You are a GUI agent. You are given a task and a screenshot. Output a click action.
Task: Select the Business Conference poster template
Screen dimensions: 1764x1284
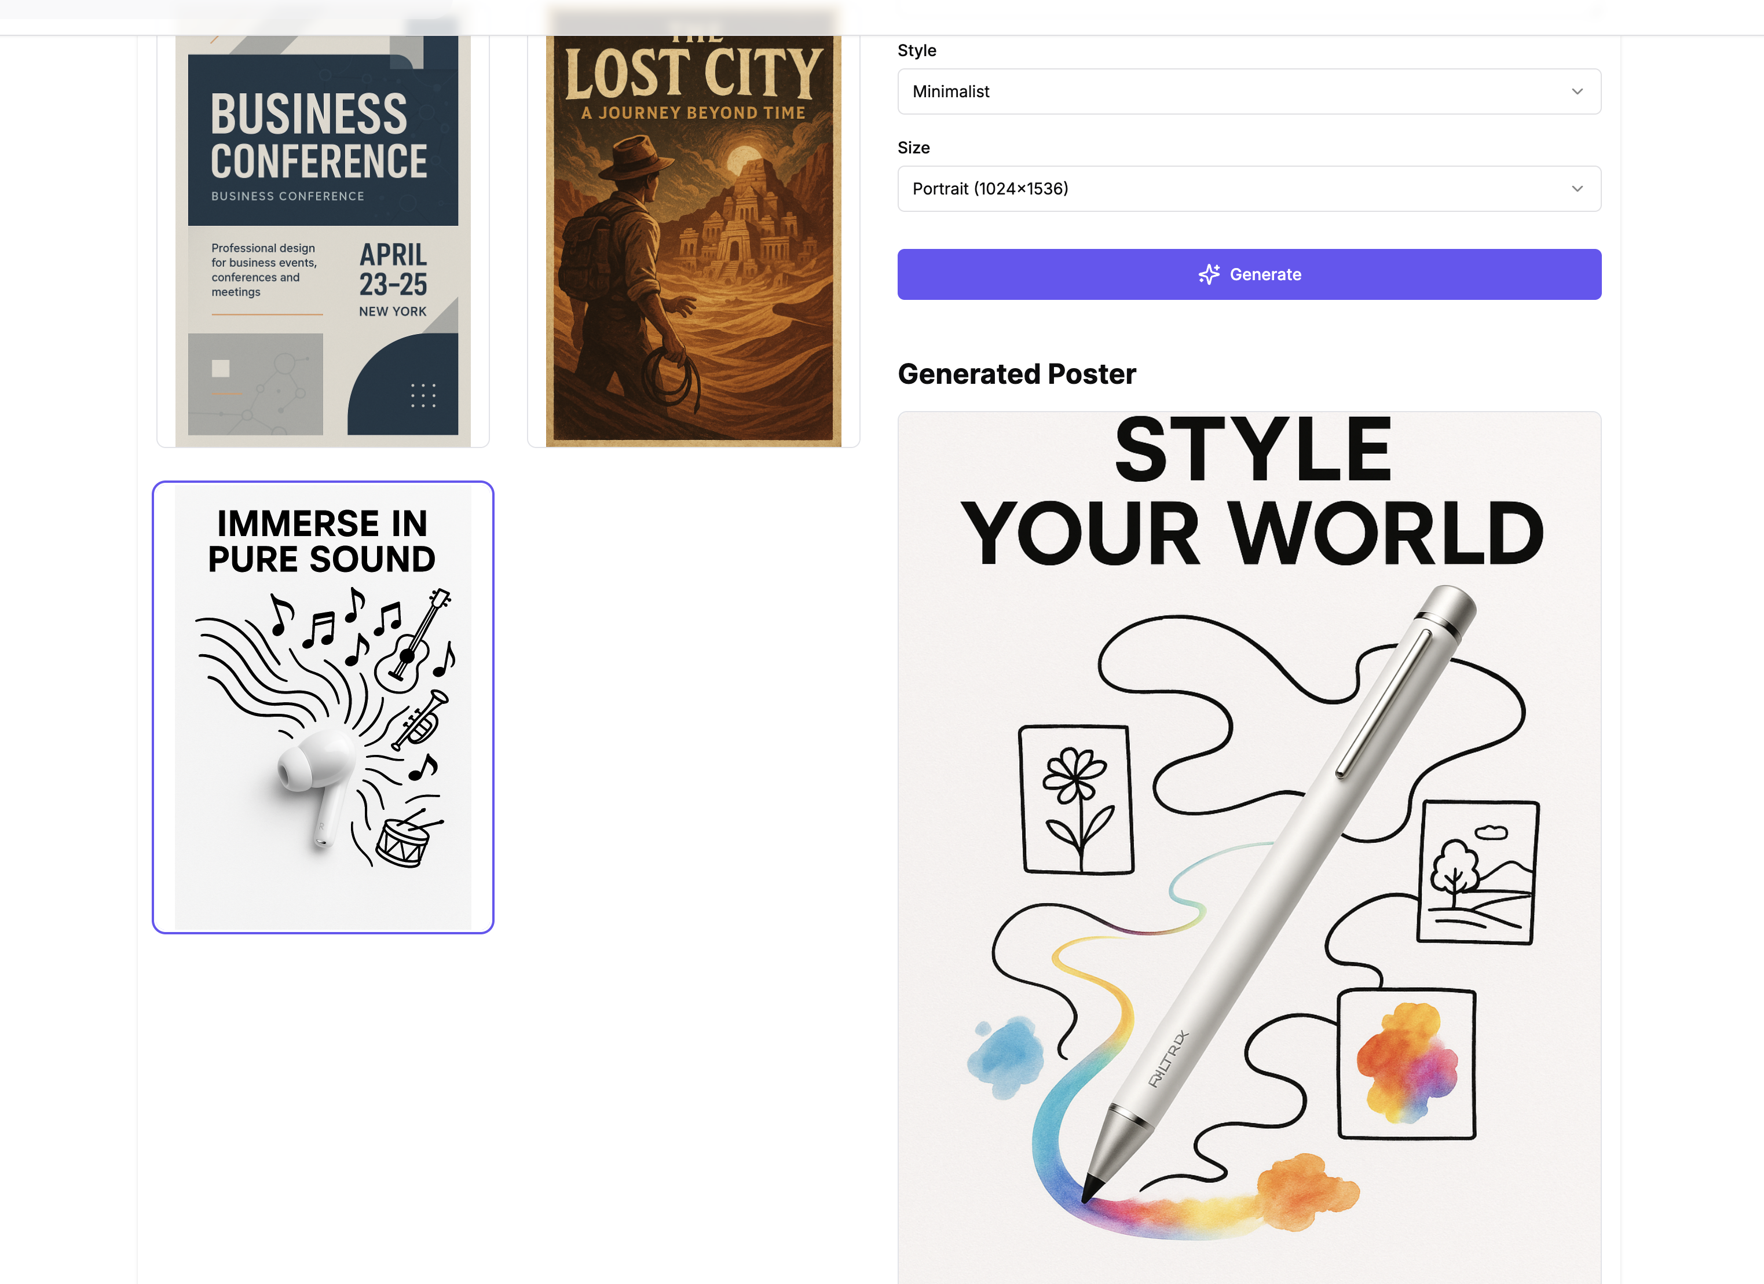point(323,233)
